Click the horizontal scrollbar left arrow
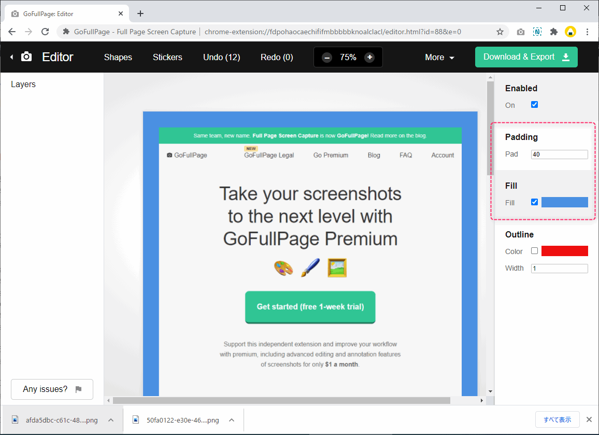The image size is (599, 435). (x=109, y=401)
